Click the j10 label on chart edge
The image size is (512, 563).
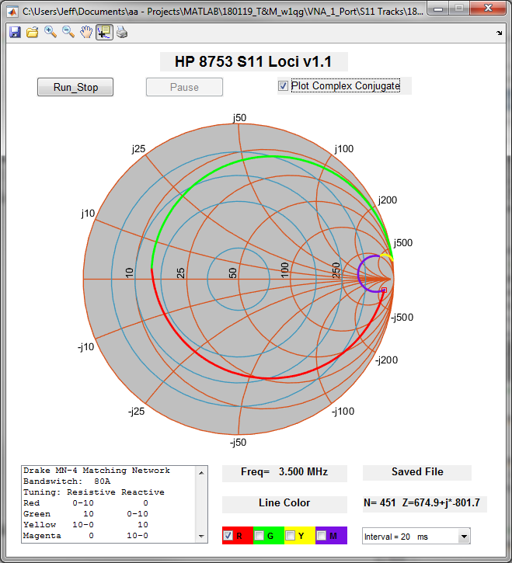(x=88, y=214)
